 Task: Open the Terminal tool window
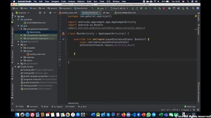(x=32, y=107)
